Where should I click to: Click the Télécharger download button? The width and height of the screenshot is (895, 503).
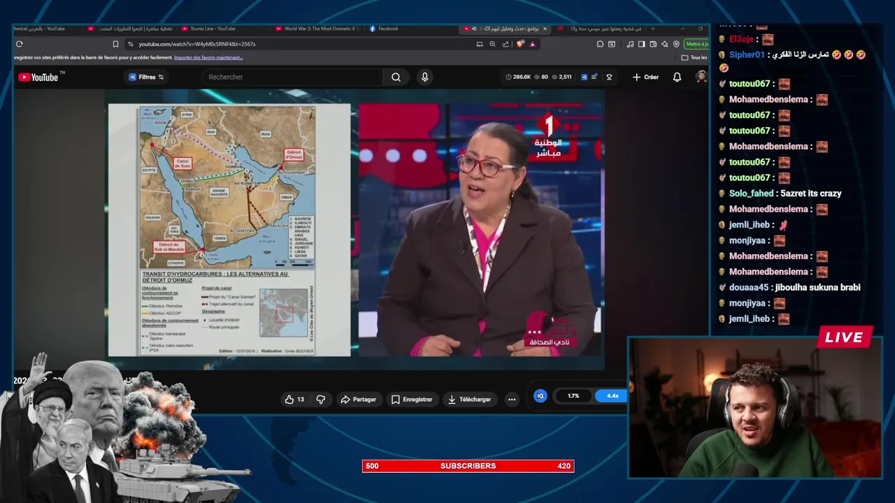[469, 399]
